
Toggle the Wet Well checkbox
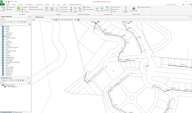pos(3,56)
